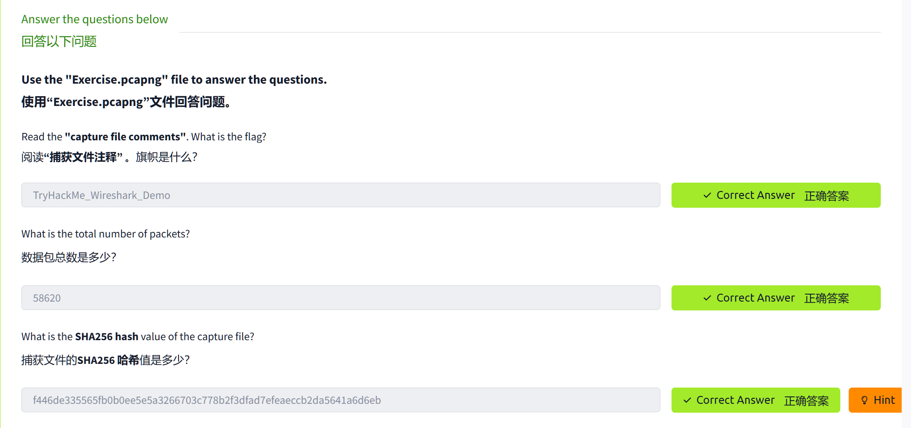Click the bold "capture file comments" text
The height and width of the screenshot is (428, 911).
[125, 137]
